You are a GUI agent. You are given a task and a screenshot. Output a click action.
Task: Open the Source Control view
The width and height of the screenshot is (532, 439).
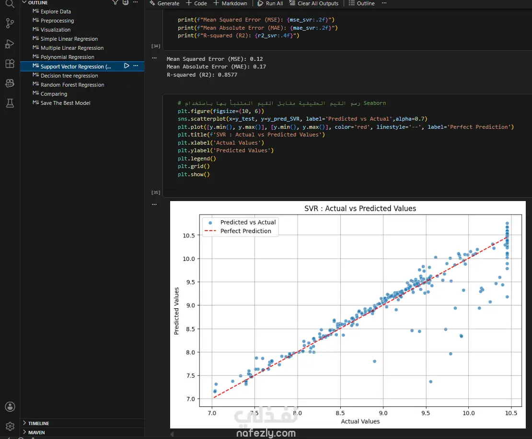pyautogui.click(x=10, y=23)
